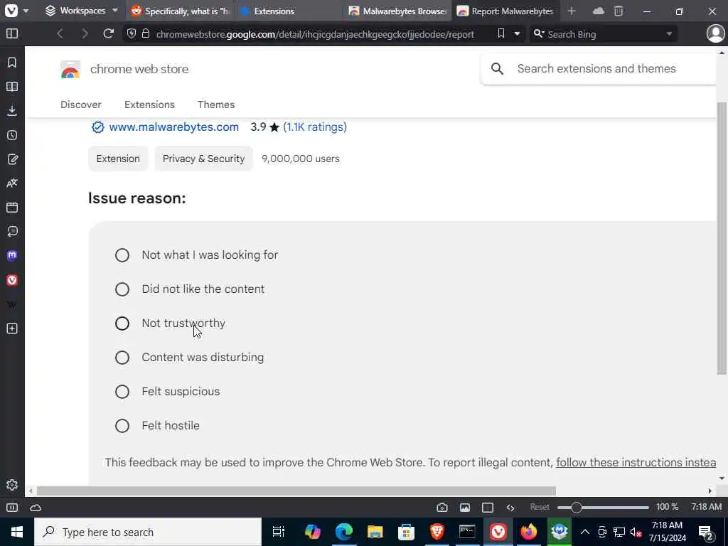The width and height of the screenshot is (728, 546).
Task: Open synced tabs cloud icon
Action: [599, 11]
